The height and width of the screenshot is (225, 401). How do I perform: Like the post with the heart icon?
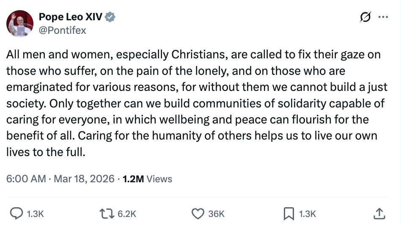pyautogui.click(x=198, y=214)
